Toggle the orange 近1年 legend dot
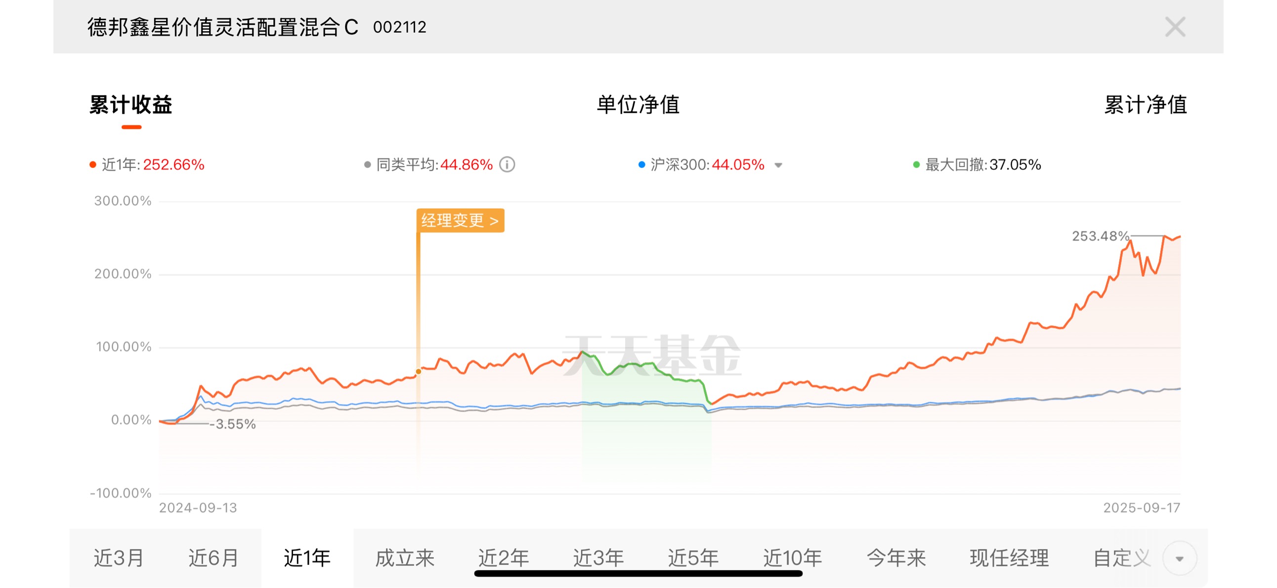The width and height of the screenshot is (1277, 588). click(x=93, y=165)
